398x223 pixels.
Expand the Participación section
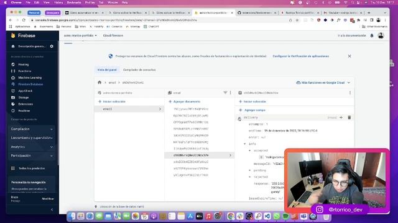32,155
